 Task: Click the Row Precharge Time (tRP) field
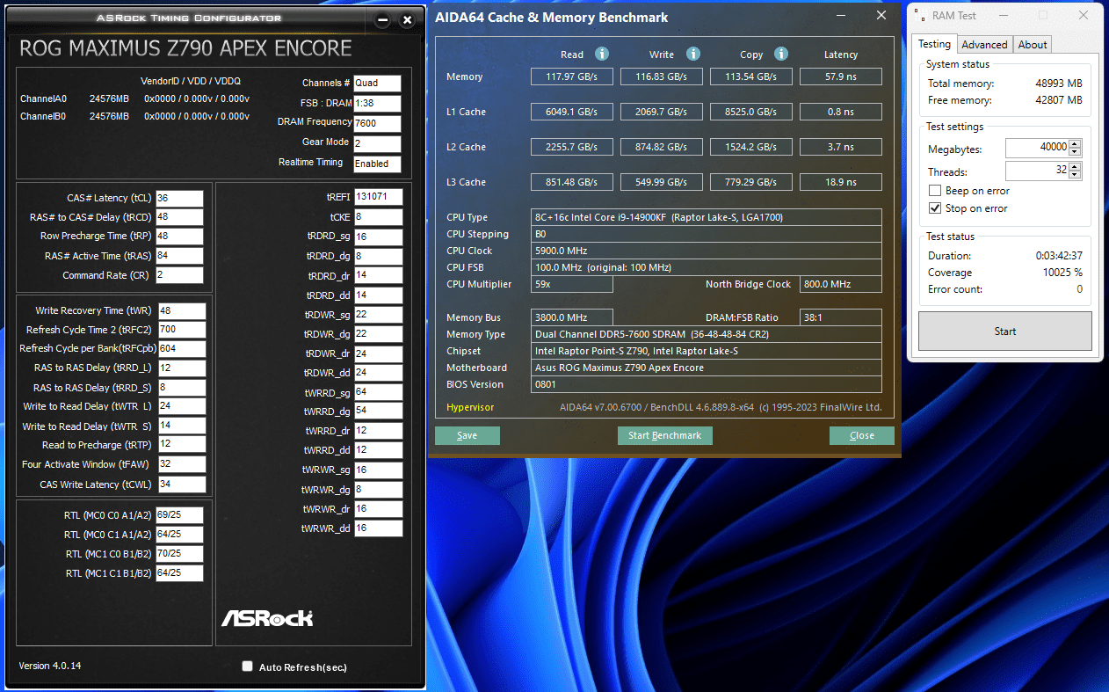pos(179,237)
